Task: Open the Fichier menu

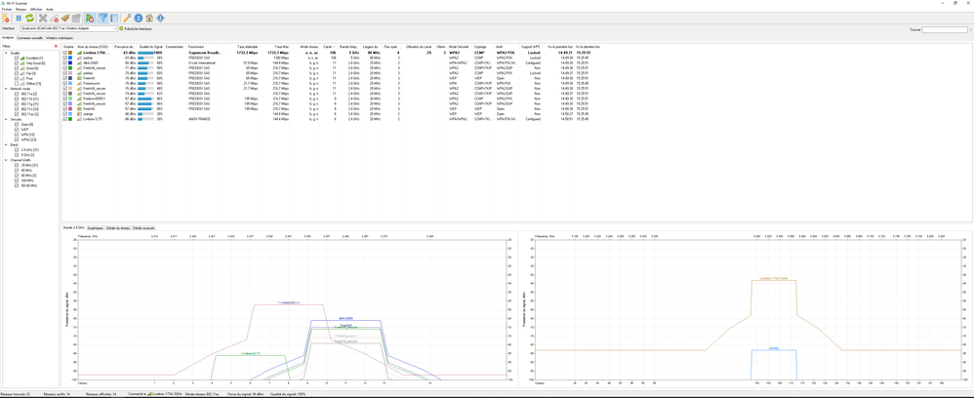Action: [7, 10]
